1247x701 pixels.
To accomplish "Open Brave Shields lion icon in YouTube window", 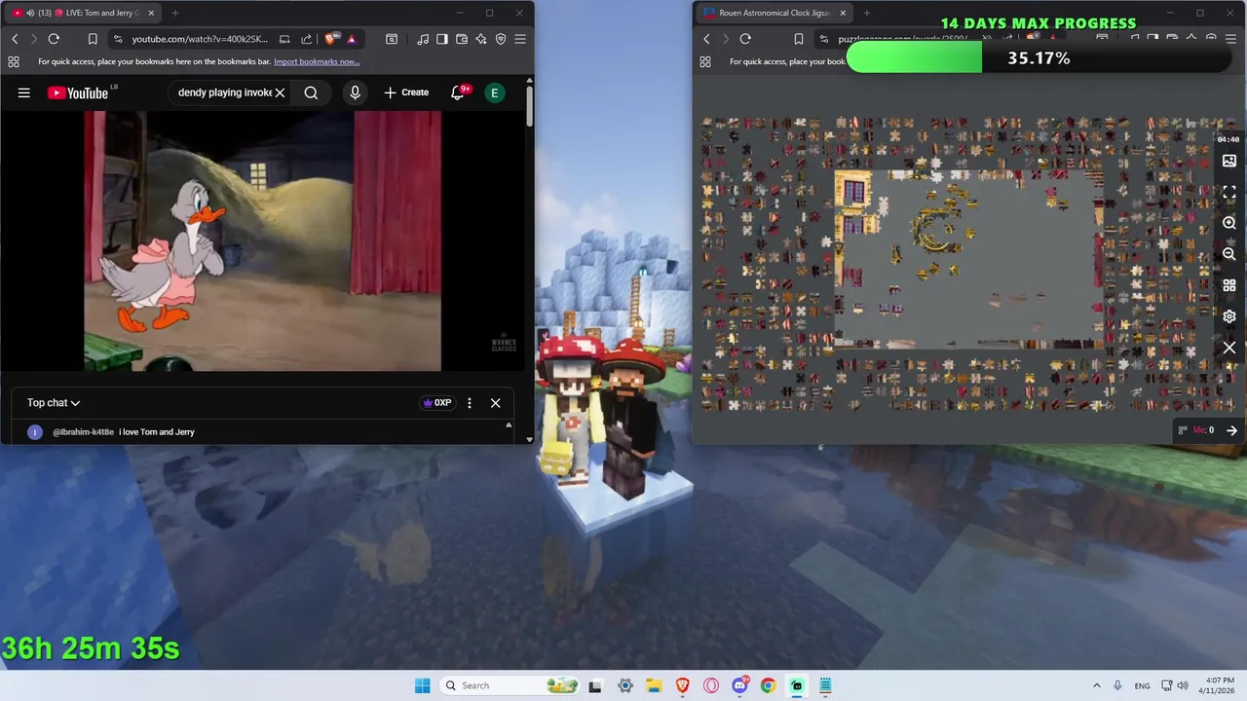I will [x=331, y=39].
